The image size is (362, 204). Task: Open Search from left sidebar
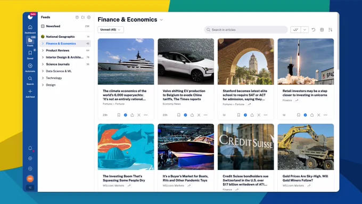(30, 78)
